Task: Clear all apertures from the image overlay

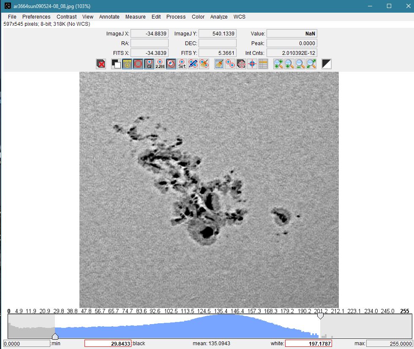Action: tap(101, 64)
